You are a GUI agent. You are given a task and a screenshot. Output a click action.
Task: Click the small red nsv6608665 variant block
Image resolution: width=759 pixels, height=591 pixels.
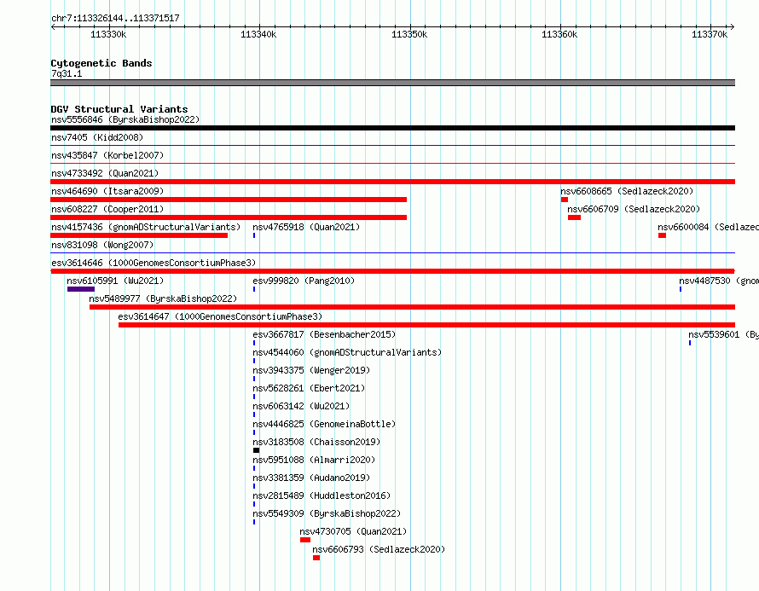565,200
